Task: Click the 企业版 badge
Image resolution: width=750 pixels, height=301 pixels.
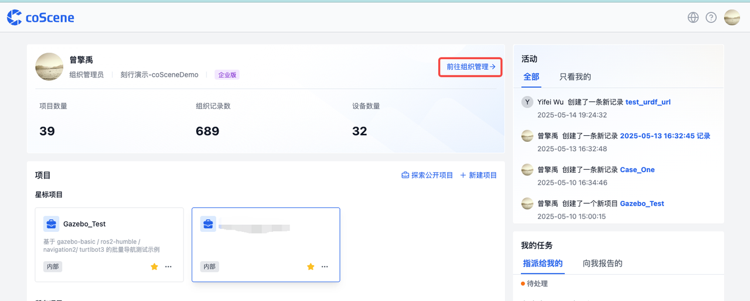Action: click(227, 75)
